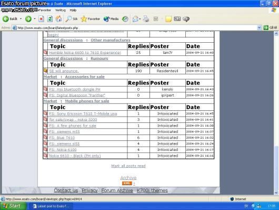Screen dimensions: 279x210
Task: Click topic icon beside FS: msi bluetooth dongle
Action: point(45,89)
